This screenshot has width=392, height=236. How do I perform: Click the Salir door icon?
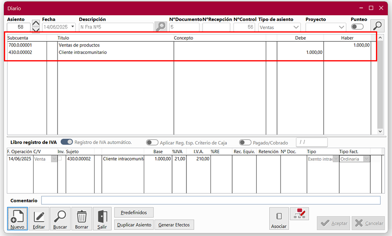102,219
